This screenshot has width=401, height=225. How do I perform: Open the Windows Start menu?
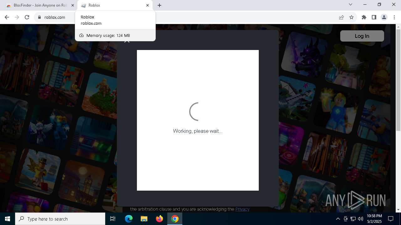pos(8,219)
